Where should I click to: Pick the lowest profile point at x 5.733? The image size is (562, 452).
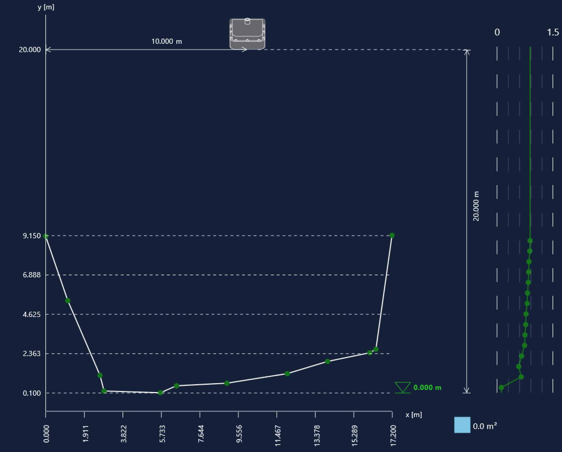click(x=160, y=393)
